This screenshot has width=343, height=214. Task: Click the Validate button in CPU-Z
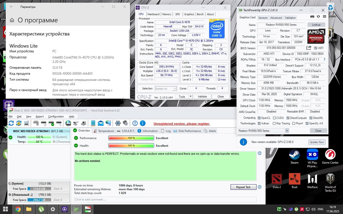coord(202,97)
